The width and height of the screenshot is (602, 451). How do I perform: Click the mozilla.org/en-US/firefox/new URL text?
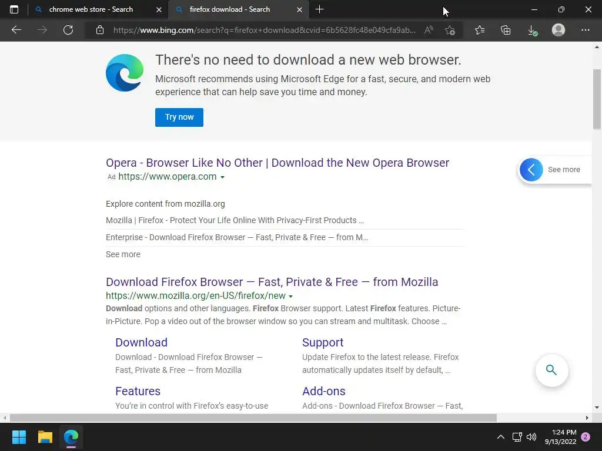(196, 296)
